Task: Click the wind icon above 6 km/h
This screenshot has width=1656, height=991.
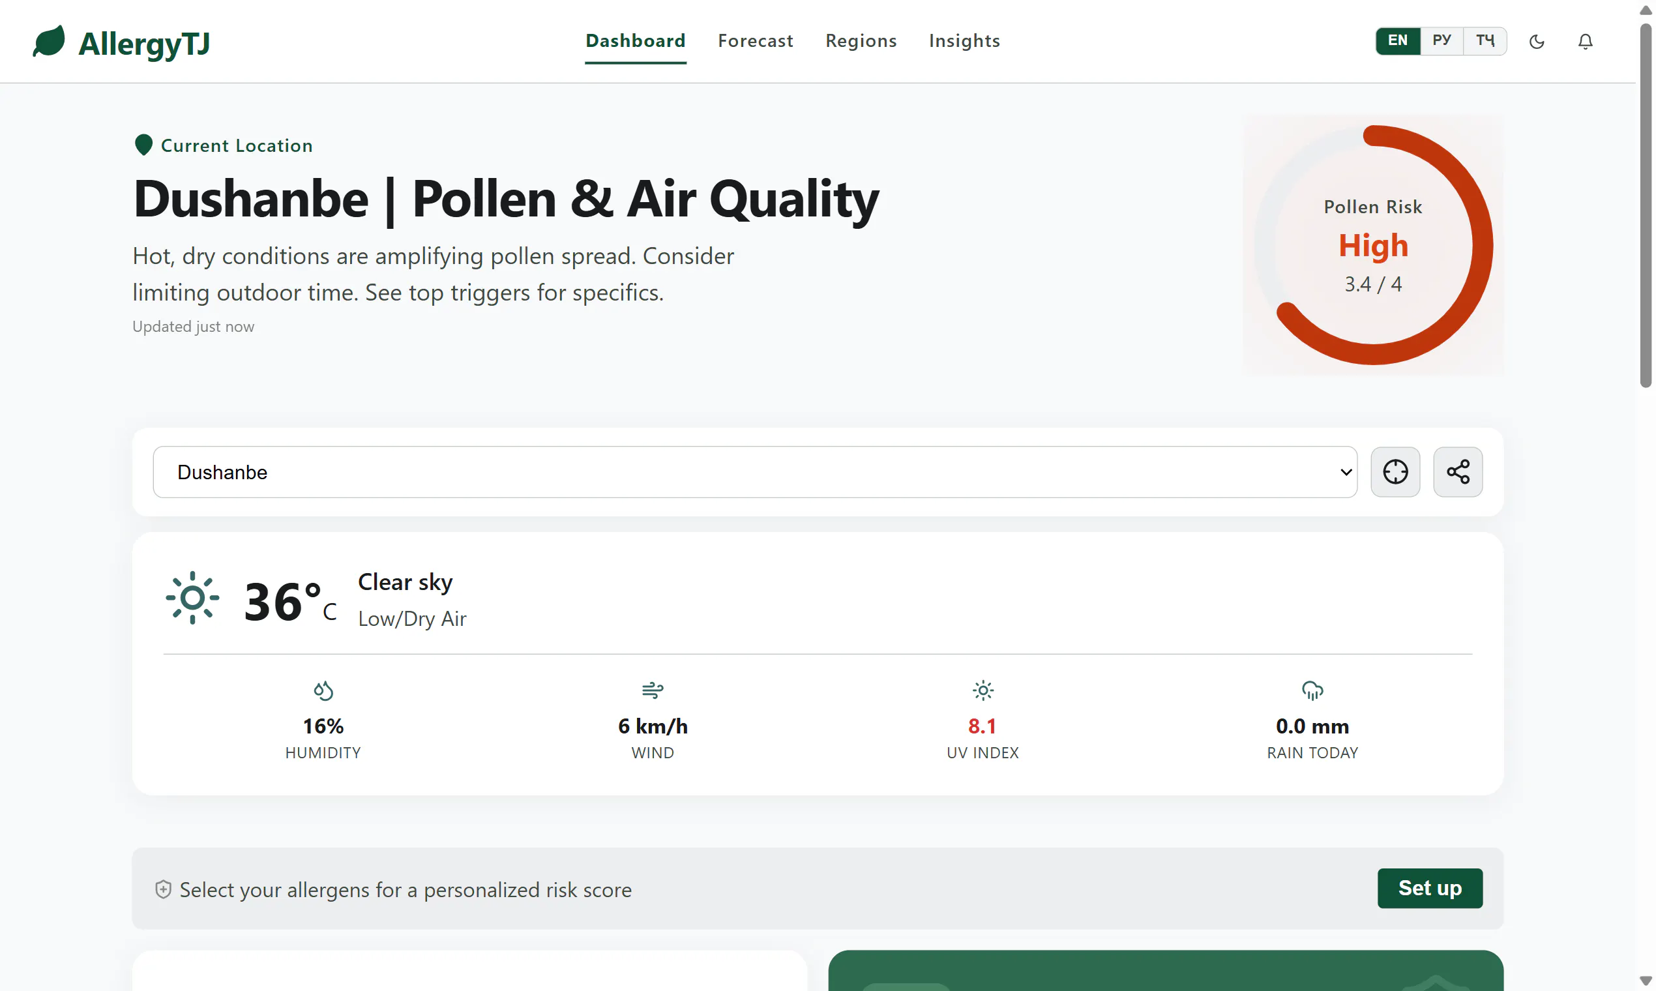Action: (x=653, y=690)
